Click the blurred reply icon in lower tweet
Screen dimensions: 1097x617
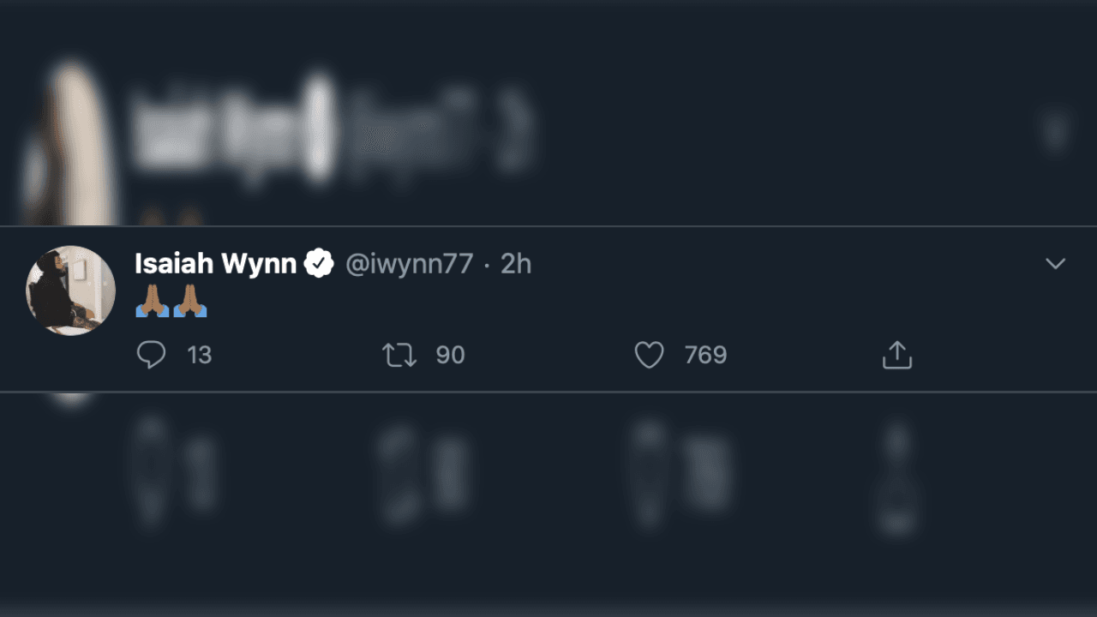151,471
